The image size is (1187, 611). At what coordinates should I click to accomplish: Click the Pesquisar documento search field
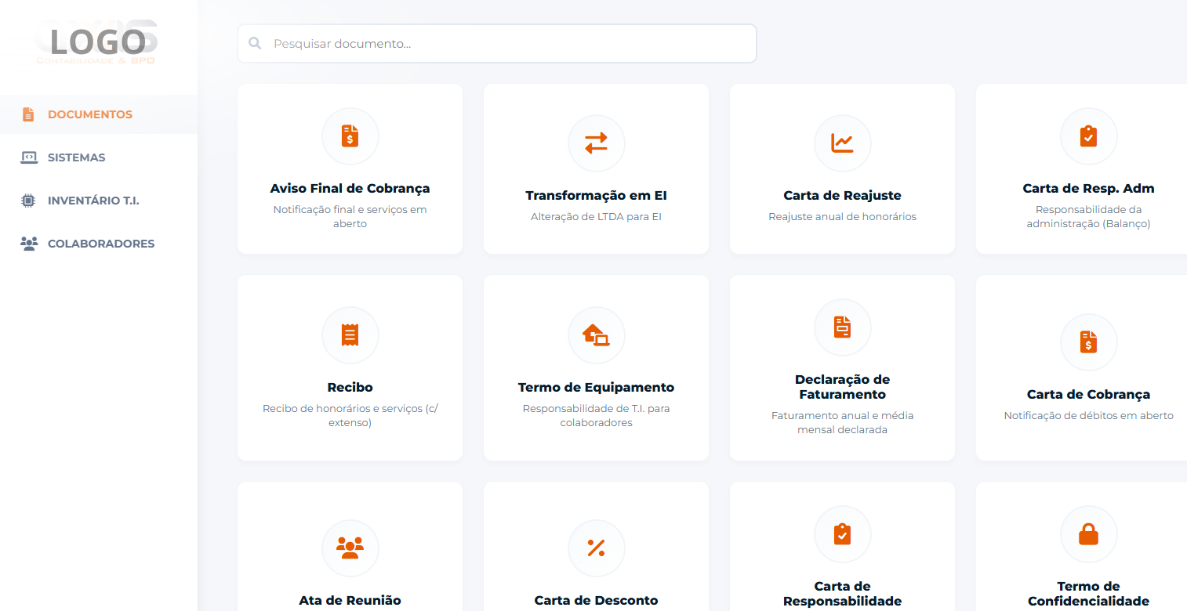[x=496, y=43]
